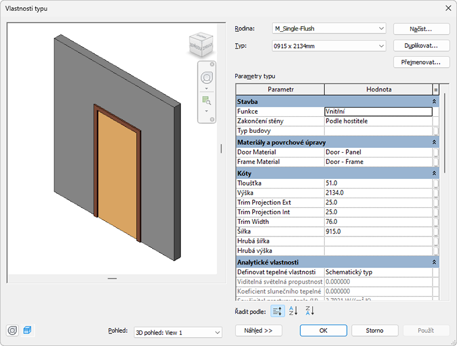Edit the Tloušťka value 51.0
The width and height of the screenshot is (457, 346).
pos(378,183)
